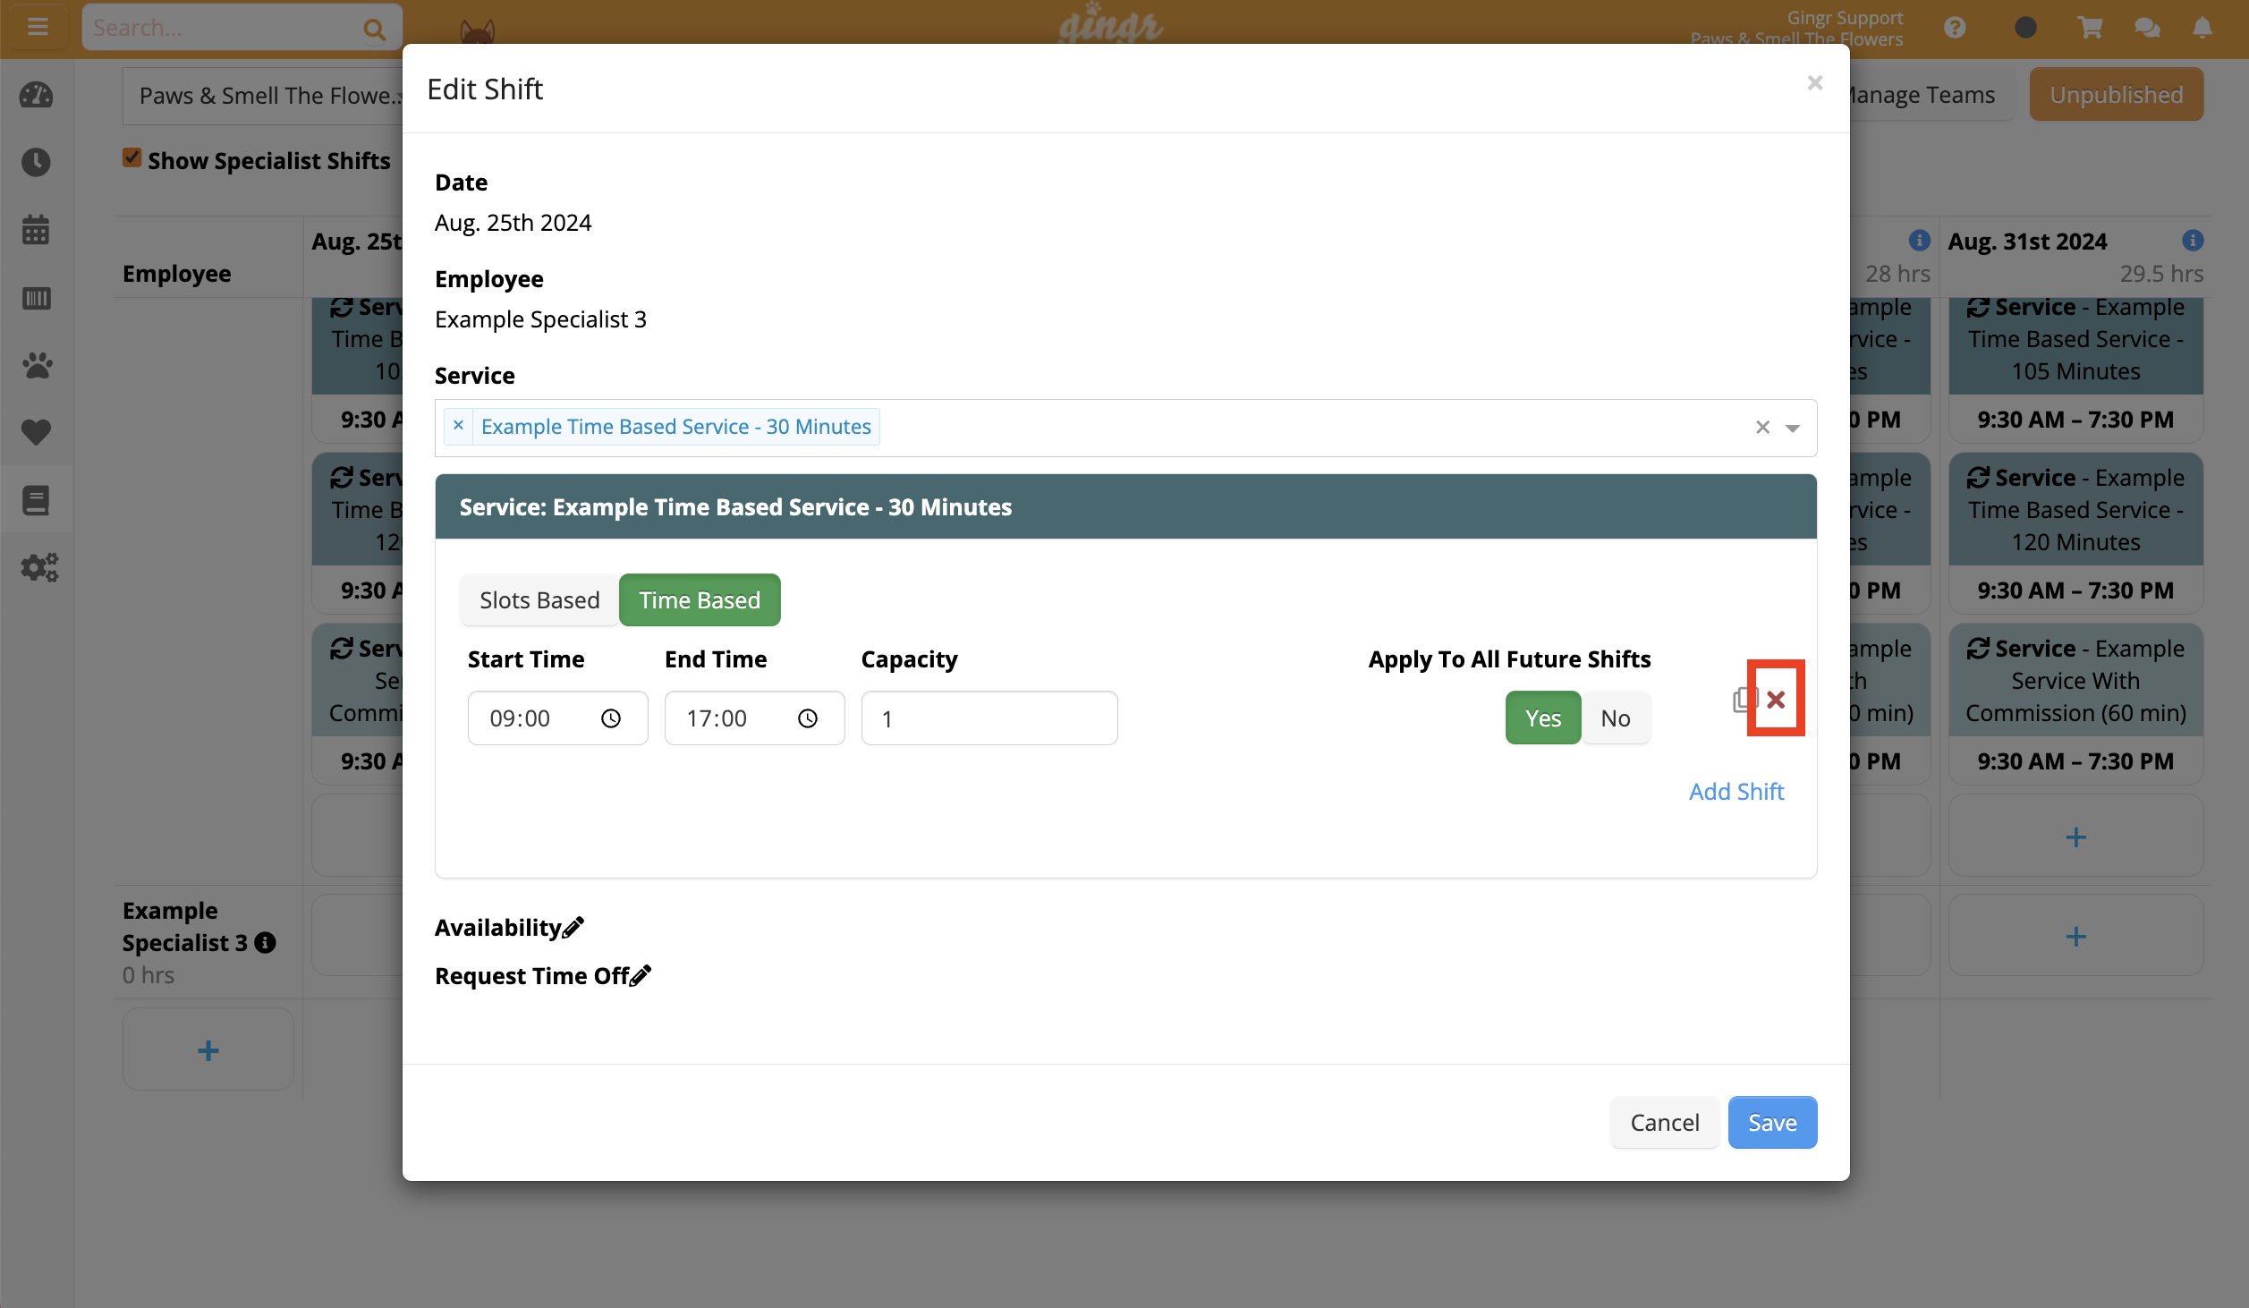This screenshot has height=1308, width=2249.
Task: Select the Time Based tab
Action: point(699,599)
